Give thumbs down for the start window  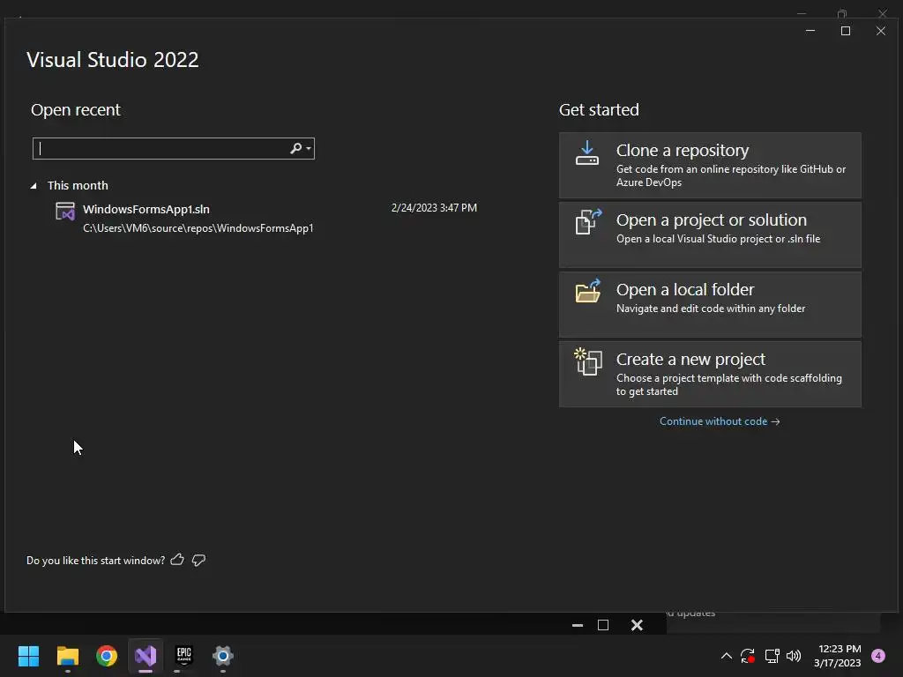(x=198, y=560)
